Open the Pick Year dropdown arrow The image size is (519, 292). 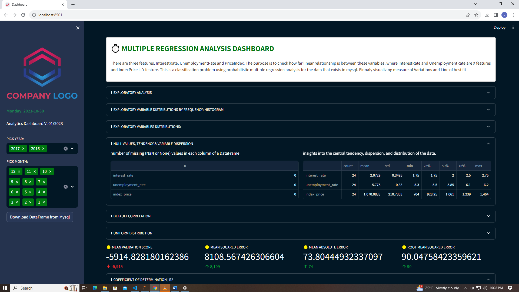click(72, 148)
